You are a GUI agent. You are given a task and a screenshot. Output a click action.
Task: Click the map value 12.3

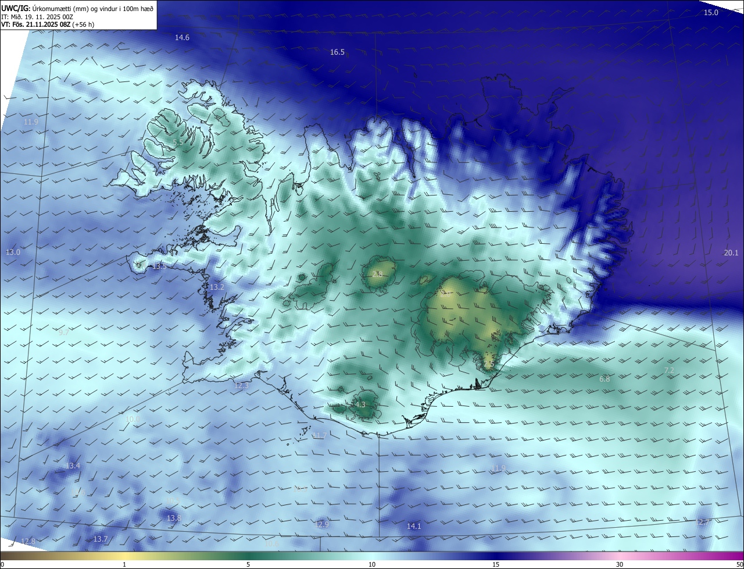(x=241, y=385)
